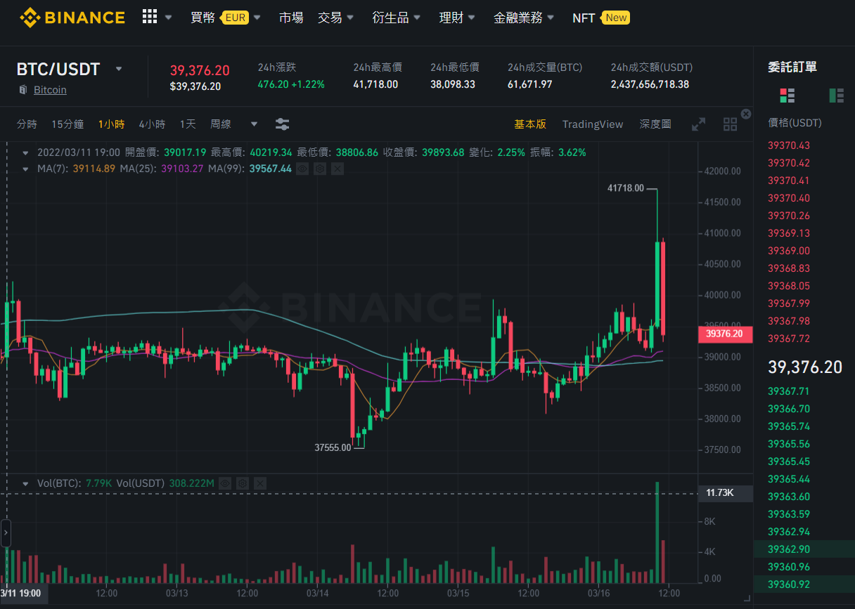Image resolution: width=855 pixels, height=609 pixels.
Task: Click buy order price 39362.90
Action: coord(789,549)
